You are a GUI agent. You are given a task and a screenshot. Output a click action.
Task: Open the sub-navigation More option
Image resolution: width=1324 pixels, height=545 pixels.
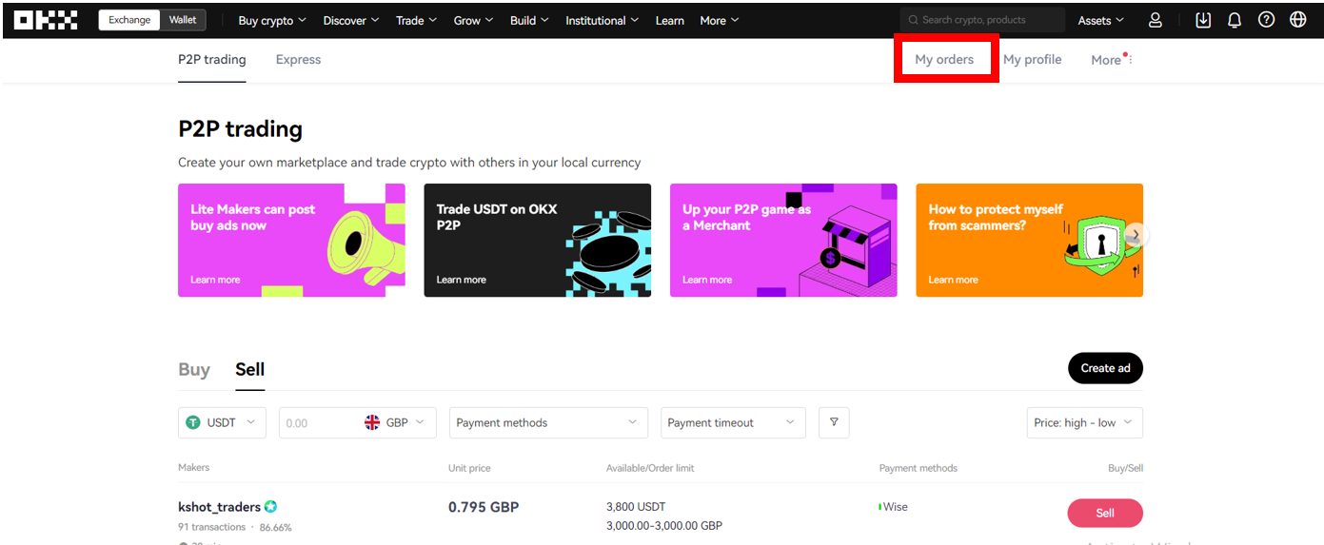(1110, 60)
